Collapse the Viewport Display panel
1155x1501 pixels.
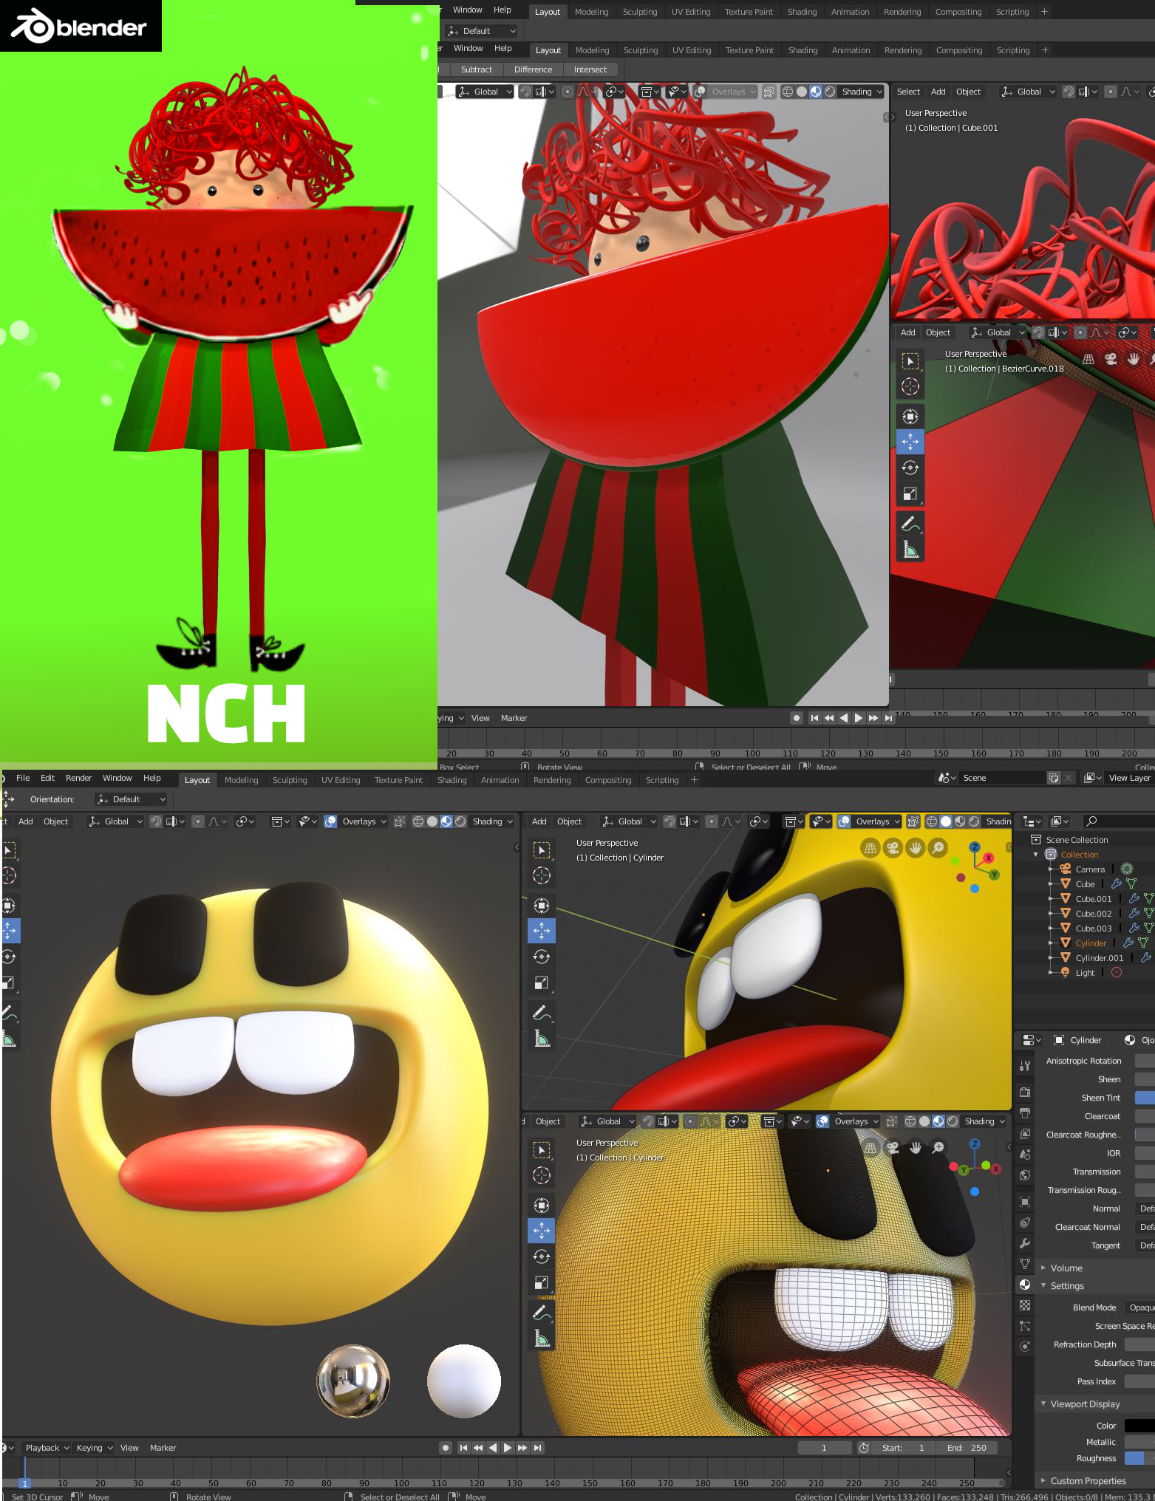[1085, 1404]
